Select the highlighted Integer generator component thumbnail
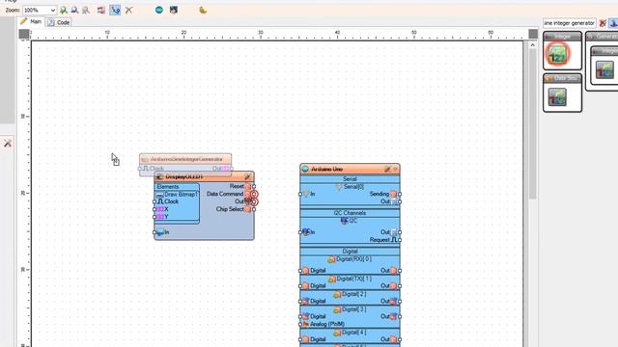Viewport: 618px width, 347px height. (557, 54)
